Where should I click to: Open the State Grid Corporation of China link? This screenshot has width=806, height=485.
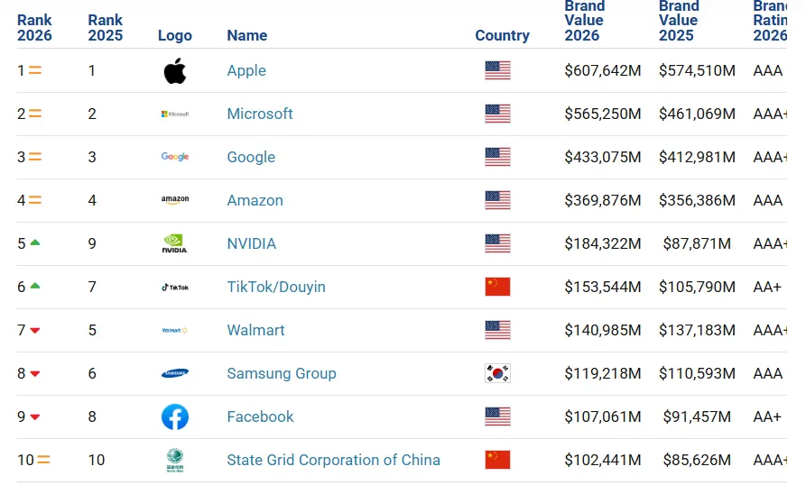coord(333,460)
